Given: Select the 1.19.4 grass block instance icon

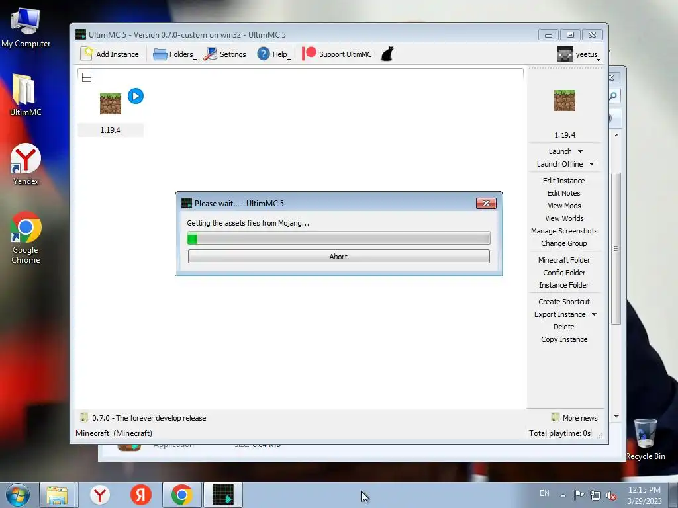Looking at the screenshot, I should tap(111, 104).
